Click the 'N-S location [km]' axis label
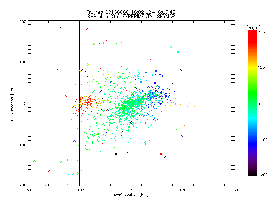The width and height of the screenshot is (276, 207). coord(12,103)
